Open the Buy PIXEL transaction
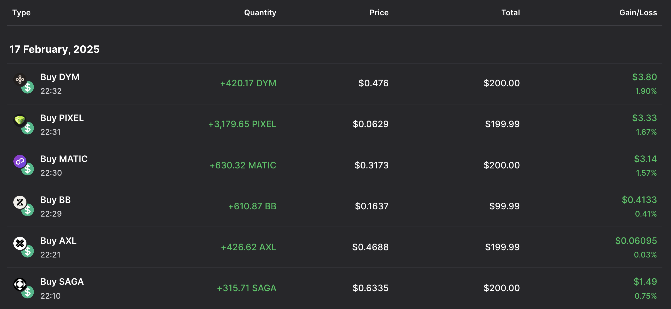The image size is (671, 309). click(x=62, y=118)
